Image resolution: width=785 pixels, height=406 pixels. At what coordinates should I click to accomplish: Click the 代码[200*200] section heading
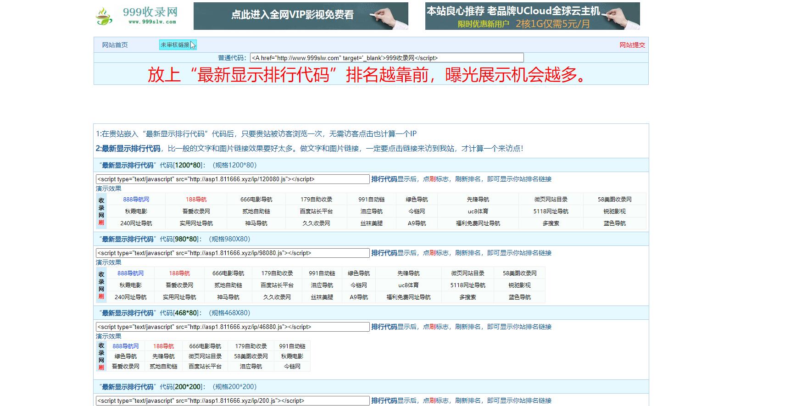[178, 387]
